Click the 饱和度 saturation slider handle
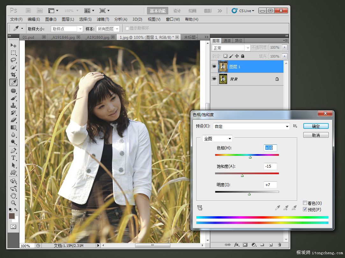Image resolution: width=345 pixels, height=258 pixels. 242,176
